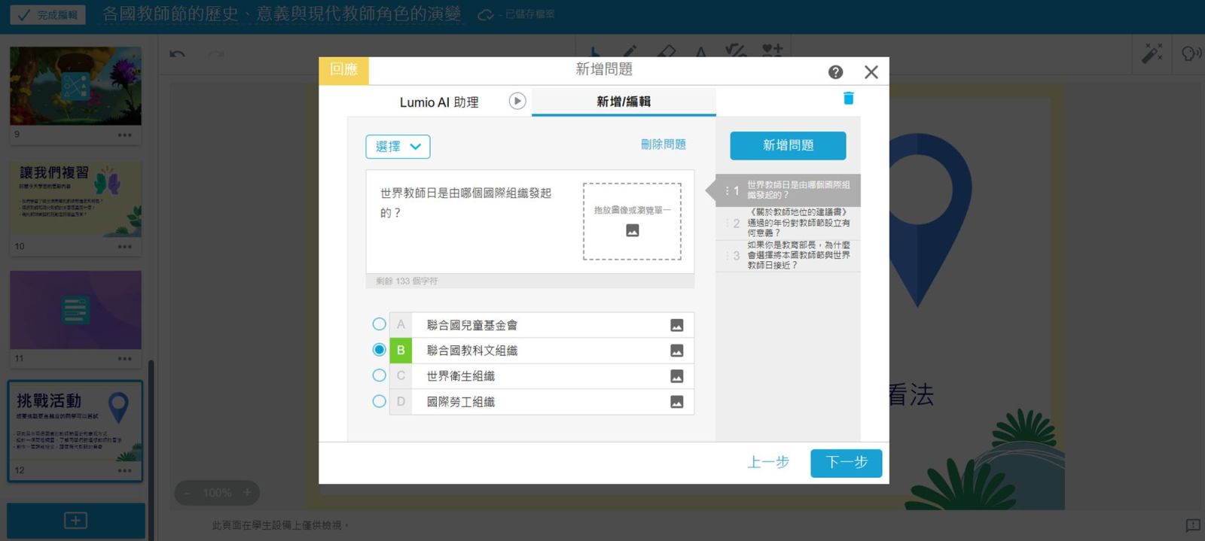This screenshot has width=1205, height=541.
Task: Click the 刪除問題 link
Action: coord(663,144)
